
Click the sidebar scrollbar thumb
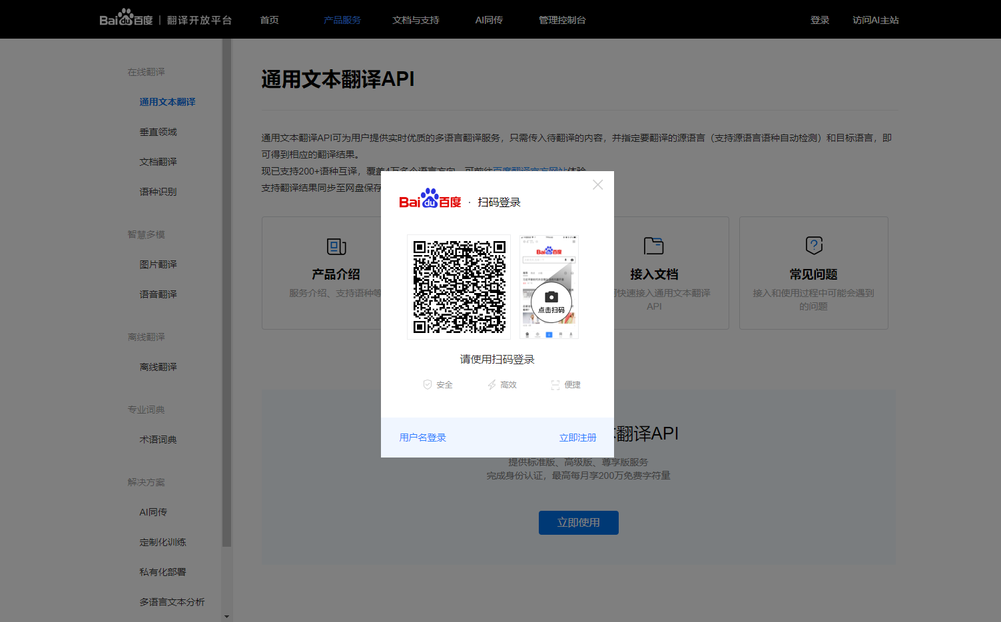click(x=226, y=292)
